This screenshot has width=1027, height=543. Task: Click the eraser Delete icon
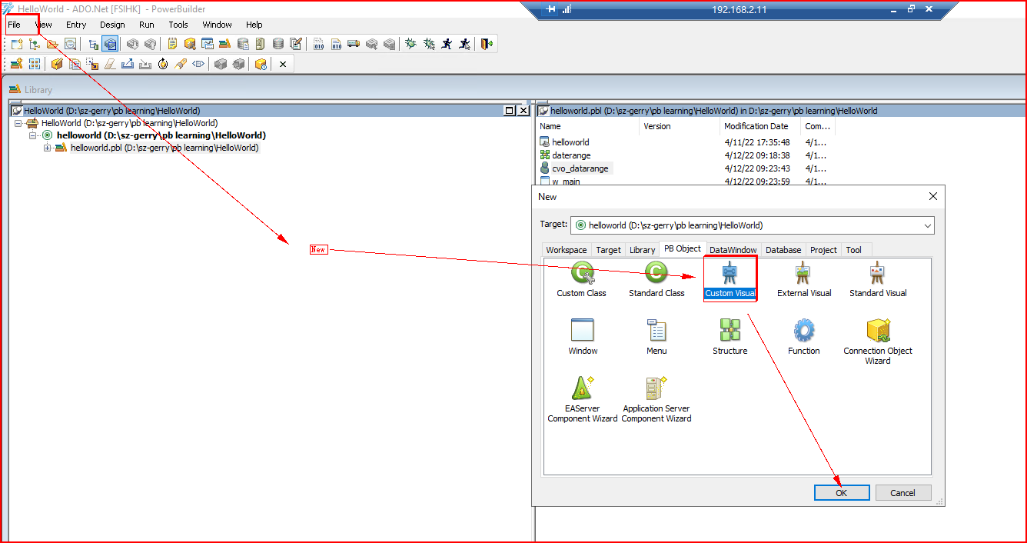(110, 64)
